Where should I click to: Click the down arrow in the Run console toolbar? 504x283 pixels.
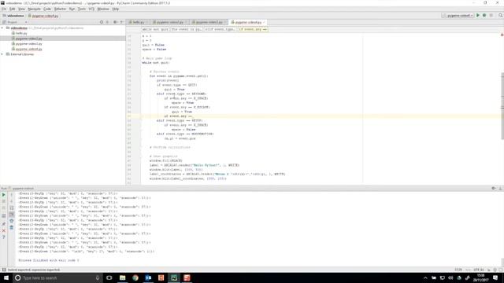pyautogui.click(x=12, y=201)
